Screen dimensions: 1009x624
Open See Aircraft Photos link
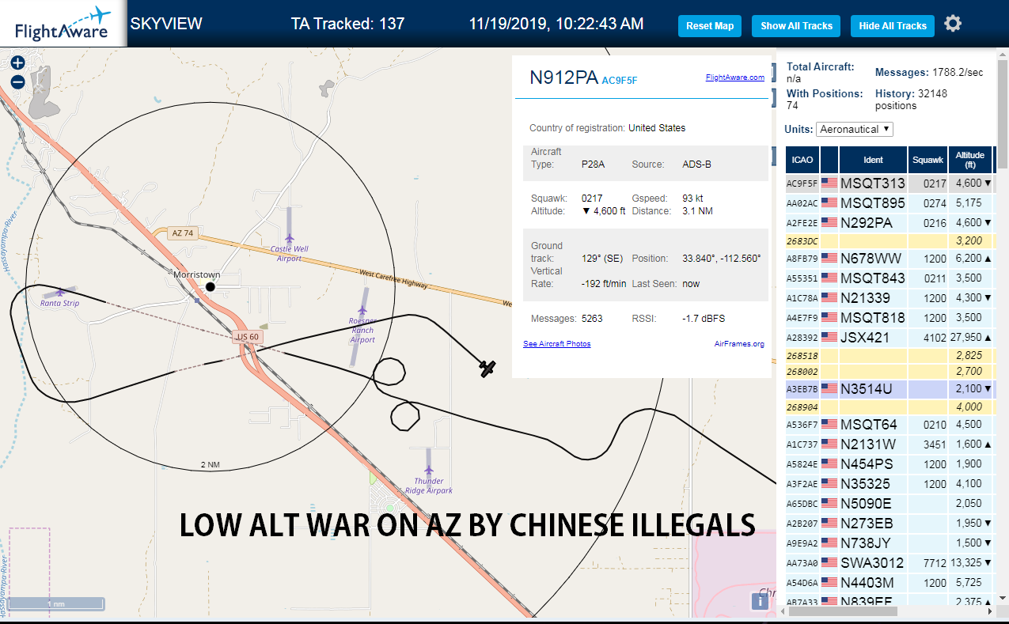click(x=557, y=344)
